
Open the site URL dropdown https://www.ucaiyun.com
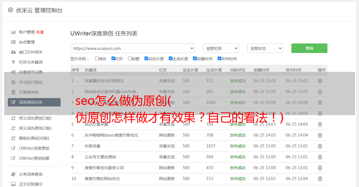tap(132, 48)
